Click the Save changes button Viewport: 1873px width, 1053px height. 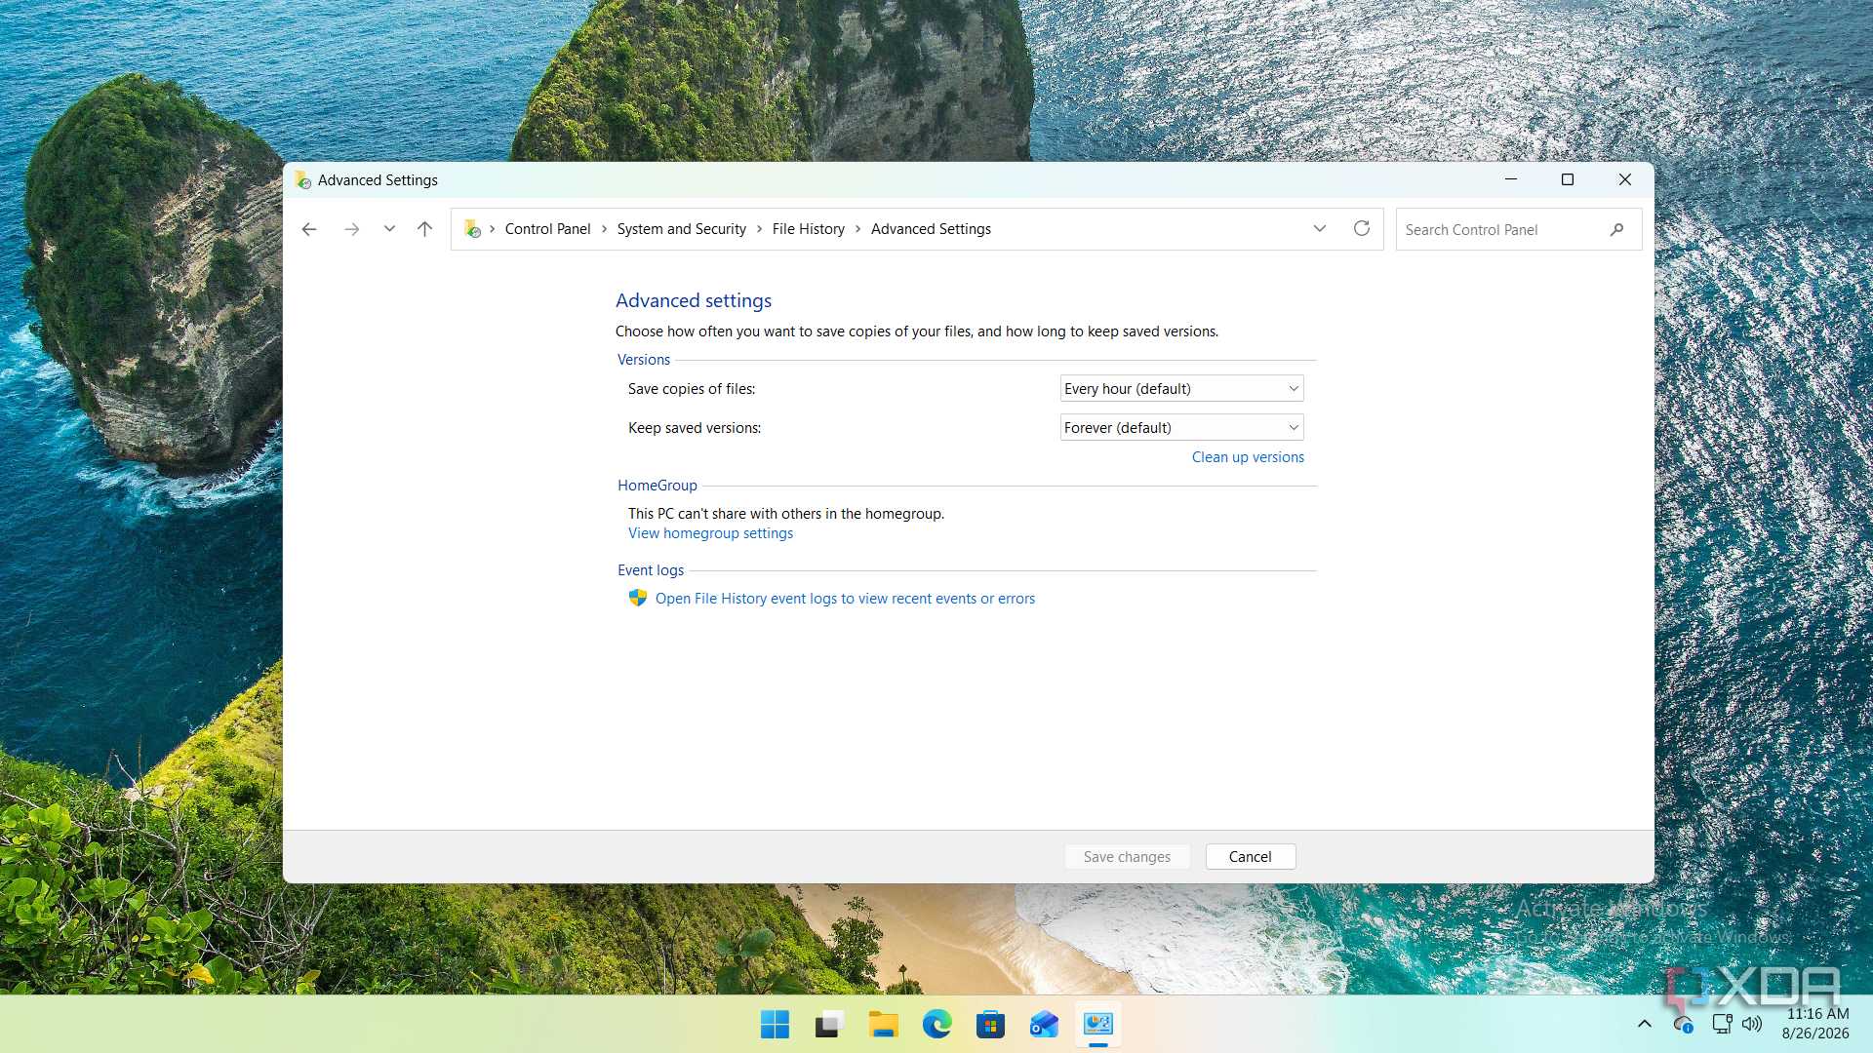[1127, 857]
